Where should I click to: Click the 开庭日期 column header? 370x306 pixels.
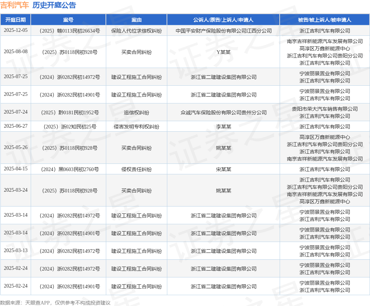click(x=16, y=20)
